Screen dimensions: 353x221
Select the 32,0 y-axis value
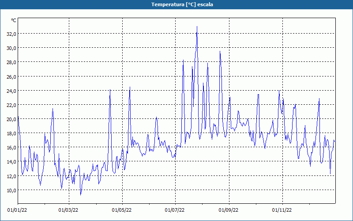(x=11, y=34)
